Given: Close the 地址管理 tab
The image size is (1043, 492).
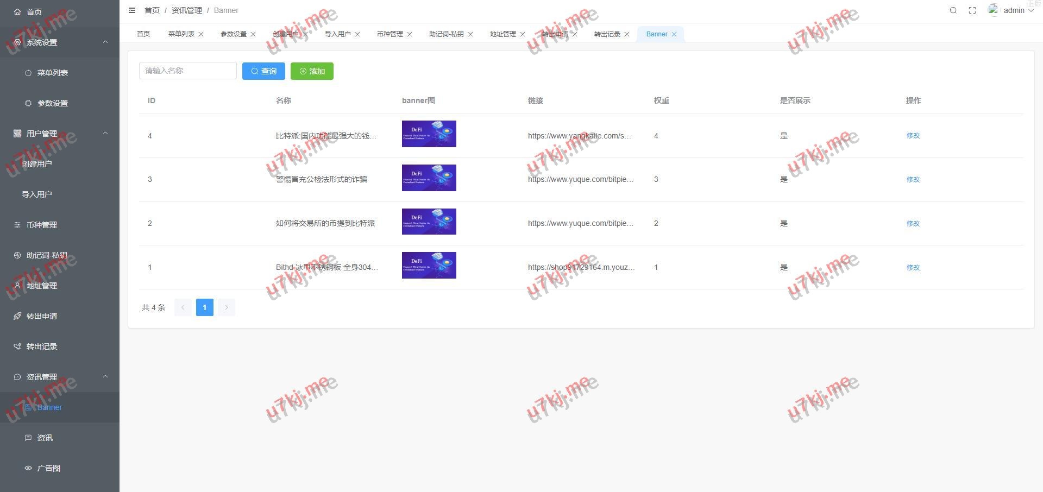Looking at the screenshot, I should coord(523,34).
